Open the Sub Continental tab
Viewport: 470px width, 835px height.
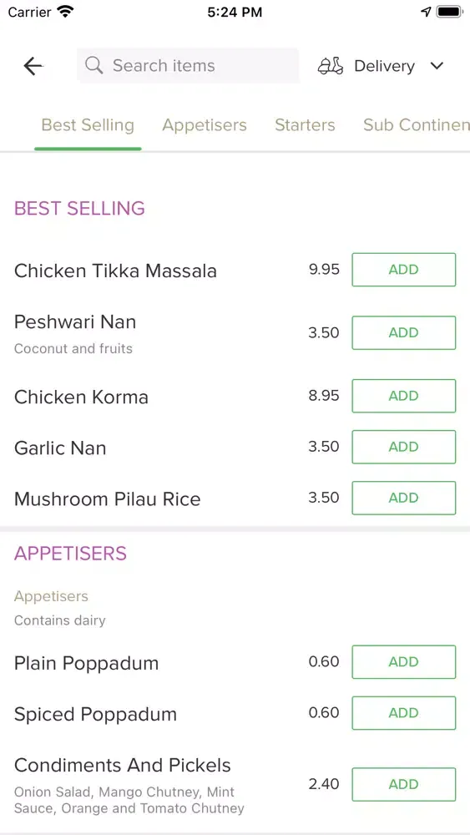point(417,125)
